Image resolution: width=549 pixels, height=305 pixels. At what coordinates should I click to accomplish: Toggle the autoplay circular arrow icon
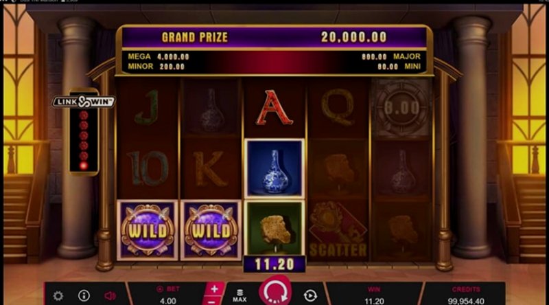click(x=310, y=296)
